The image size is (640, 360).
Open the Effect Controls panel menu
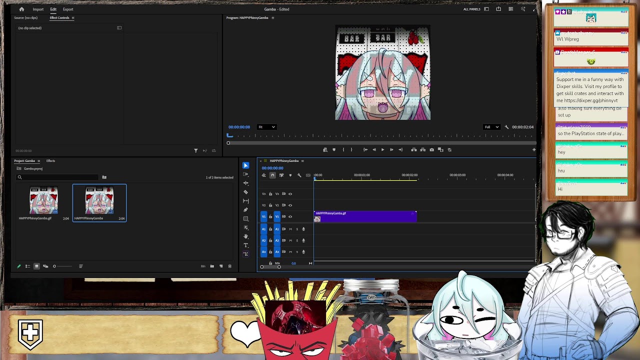tap(72, 18)
